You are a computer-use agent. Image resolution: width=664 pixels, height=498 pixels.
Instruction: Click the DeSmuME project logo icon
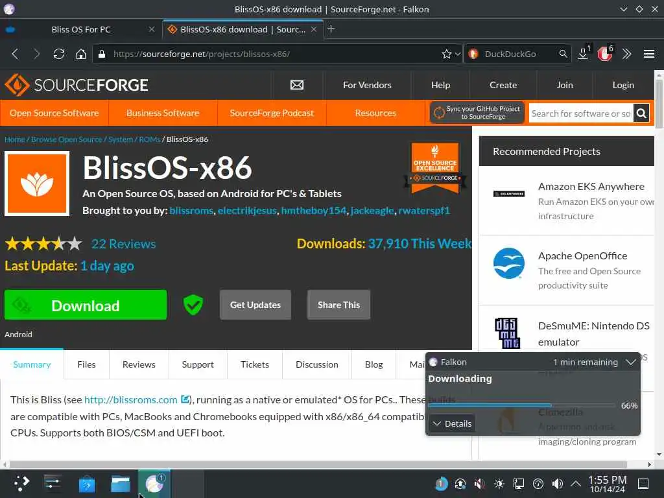pyautogui.click(x=507, y=333)
